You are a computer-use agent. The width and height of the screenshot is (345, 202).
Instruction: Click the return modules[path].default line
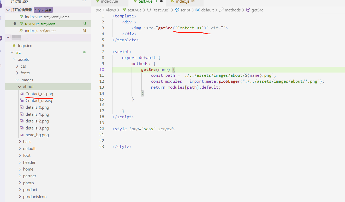point(186,87)
